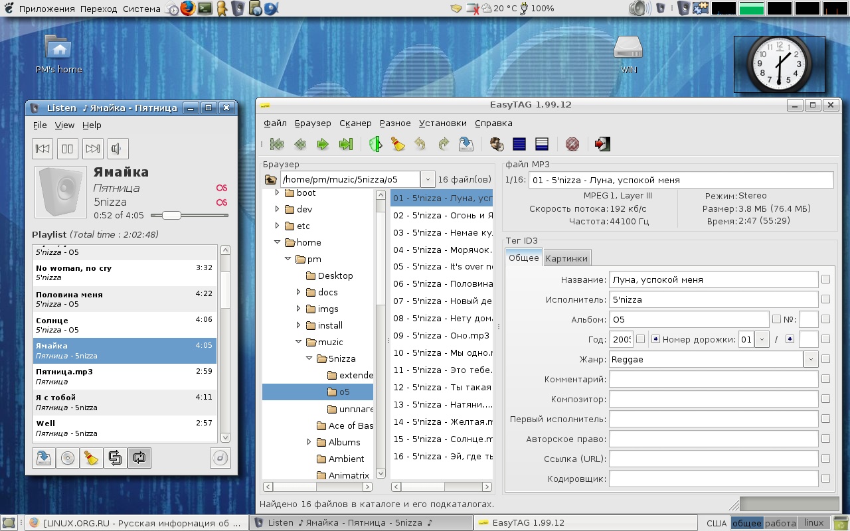
Task: Click Last.fm icon next to Пятница
Action: [x=222, y=188]
